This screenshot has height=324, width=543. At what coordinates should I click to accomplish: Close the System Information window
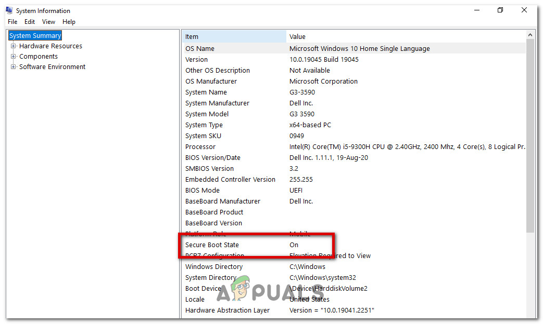tap(524, 10)
